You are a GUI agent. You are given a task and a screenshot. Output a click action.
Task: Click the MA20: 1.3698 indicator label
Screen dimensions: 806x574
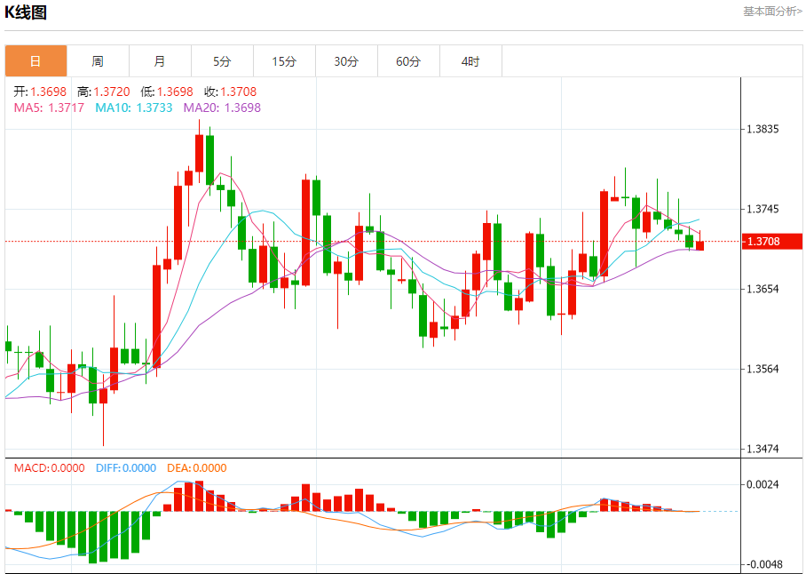click(x=222, y=108)
